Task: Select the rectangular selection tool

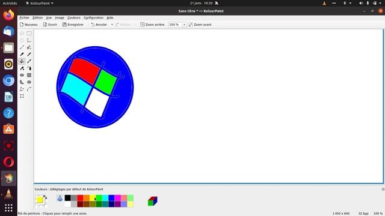Action: [29, 34]
